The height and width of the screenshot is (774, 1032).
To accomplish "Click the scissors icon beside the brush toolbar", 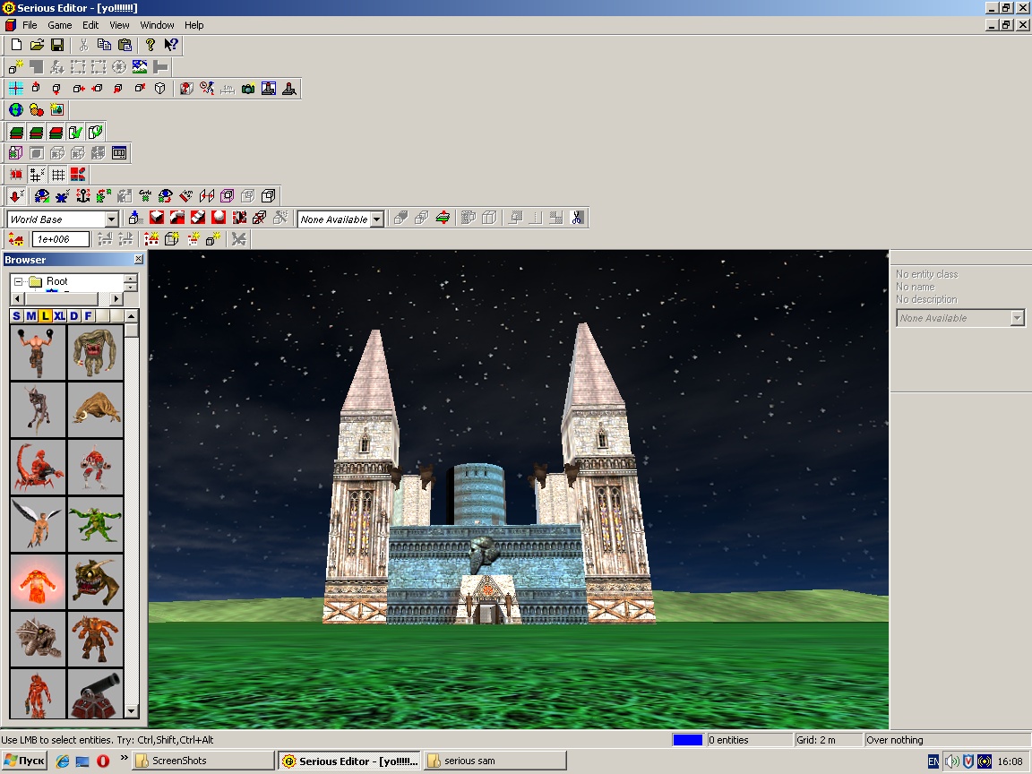I will (x=577, y=218).
